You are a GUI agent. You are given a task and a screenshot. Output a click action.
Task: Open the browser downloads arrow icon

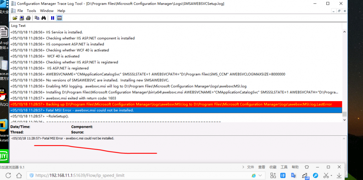coord(339,175)
